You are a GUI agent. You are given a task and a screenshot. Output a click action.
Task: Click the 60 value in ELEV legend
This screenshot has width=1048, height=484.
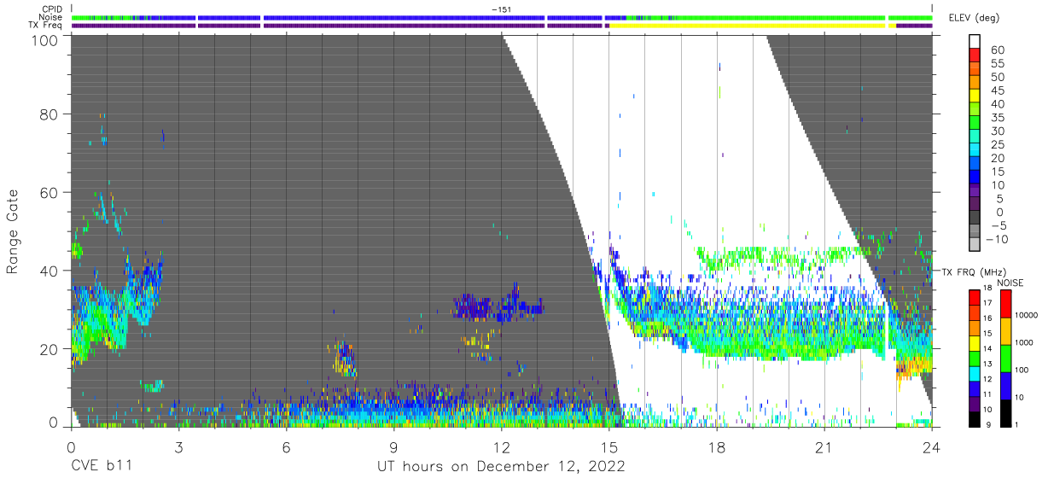pos(996,50)
